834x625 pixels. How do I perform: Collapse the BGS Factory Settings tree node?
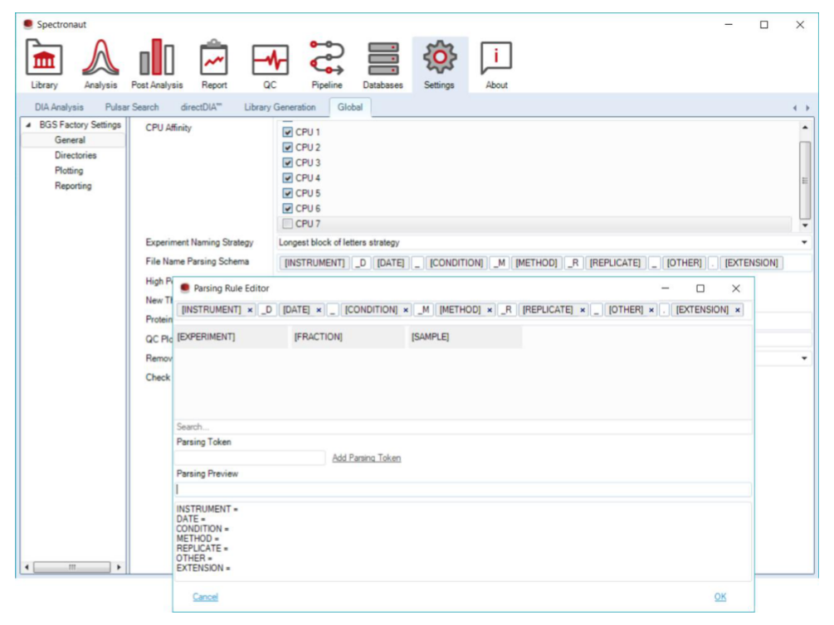[28, 125]
